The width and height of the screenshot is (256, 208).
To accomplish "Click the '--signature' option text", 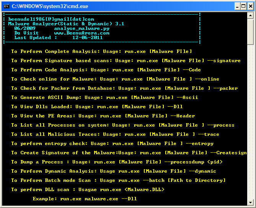I will [224, 61].
